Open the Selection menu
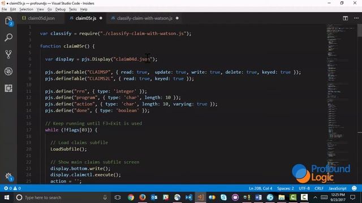 (27, 10)
